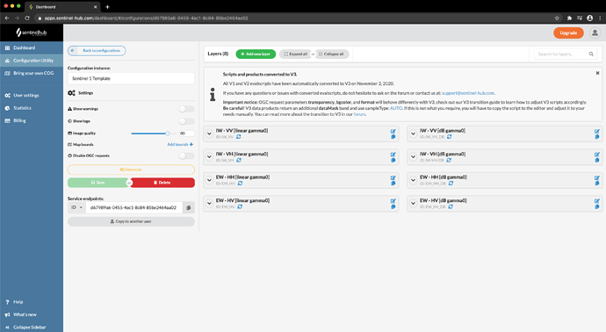Click the copy icon for EW - HV [dB gamma0]
Viewport: 606px width, 332px height.
click(597, 206)
